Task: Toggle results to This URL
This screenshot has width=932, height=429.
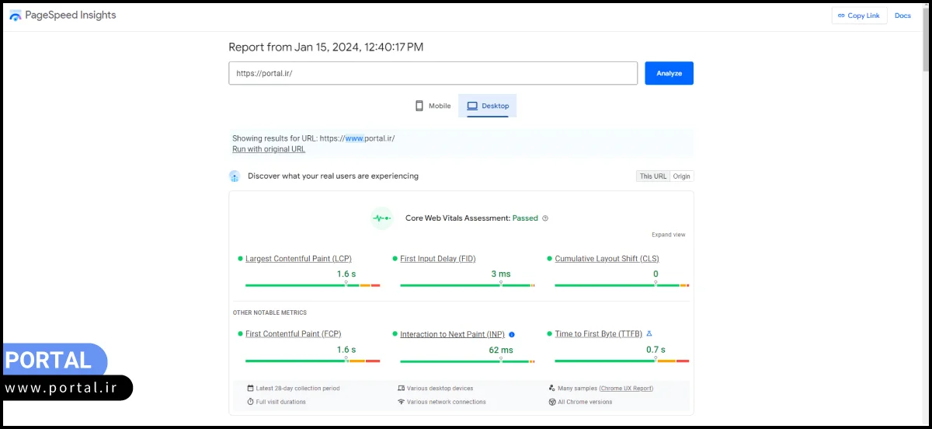Action: [652, 176]
